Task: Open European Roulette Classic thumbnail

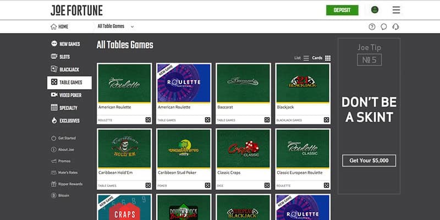Action: click(303, 148)
